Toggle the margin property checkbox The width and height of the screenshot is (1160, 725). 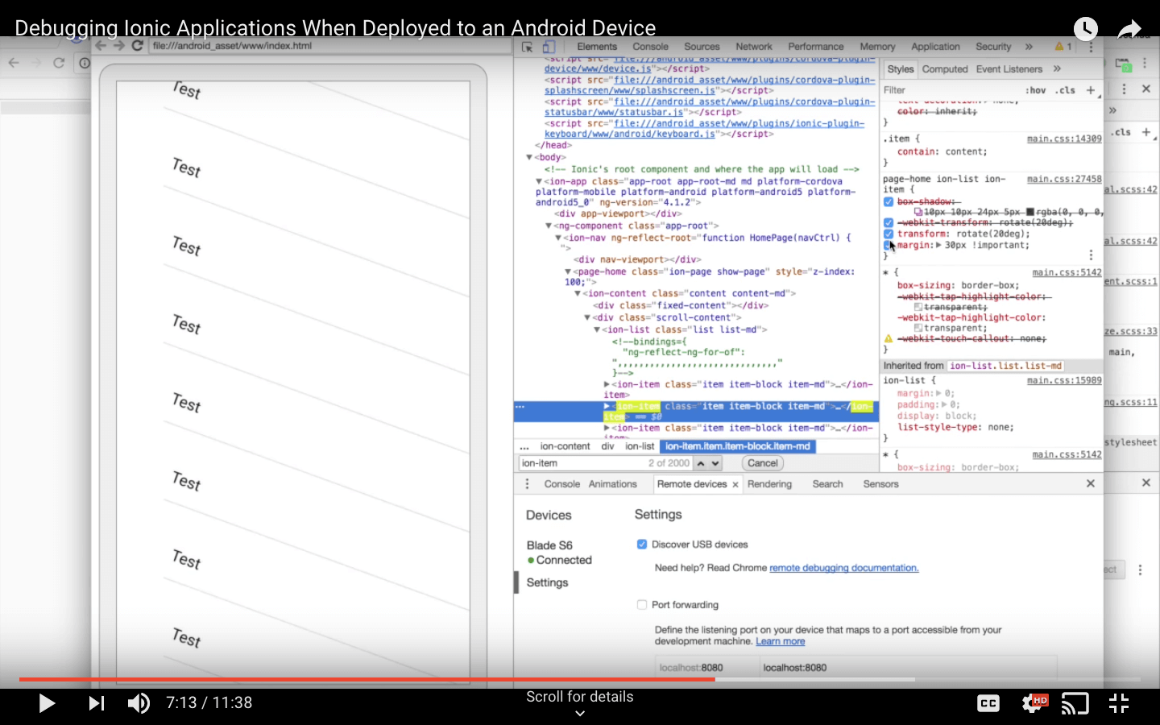(x=889, y=245)
